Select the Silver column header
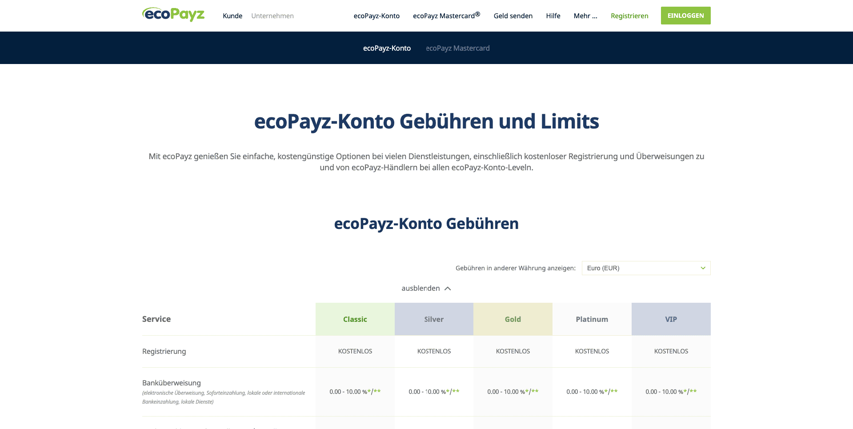 (x=434, y=319)
